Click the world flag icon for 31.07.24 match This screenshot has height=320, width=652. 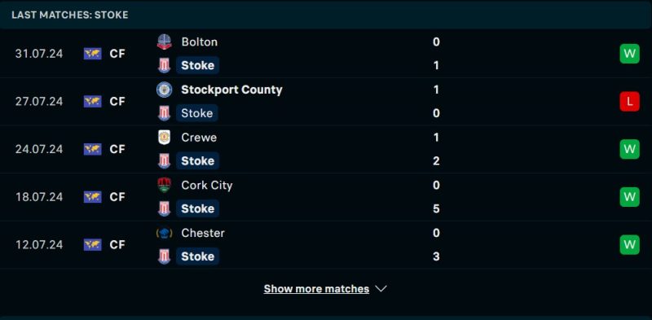tap(92, 54)
